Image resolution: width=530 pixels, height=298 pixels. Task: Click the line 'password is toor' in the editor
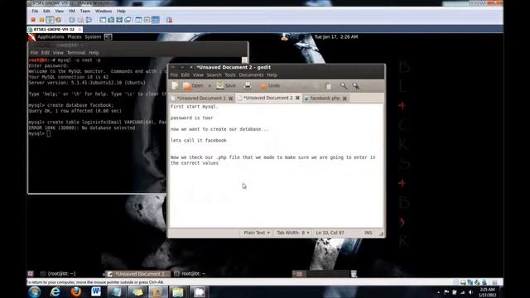coord(191,118)
